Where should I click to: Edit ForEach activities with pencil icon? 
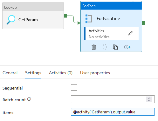tap(130, 33)
